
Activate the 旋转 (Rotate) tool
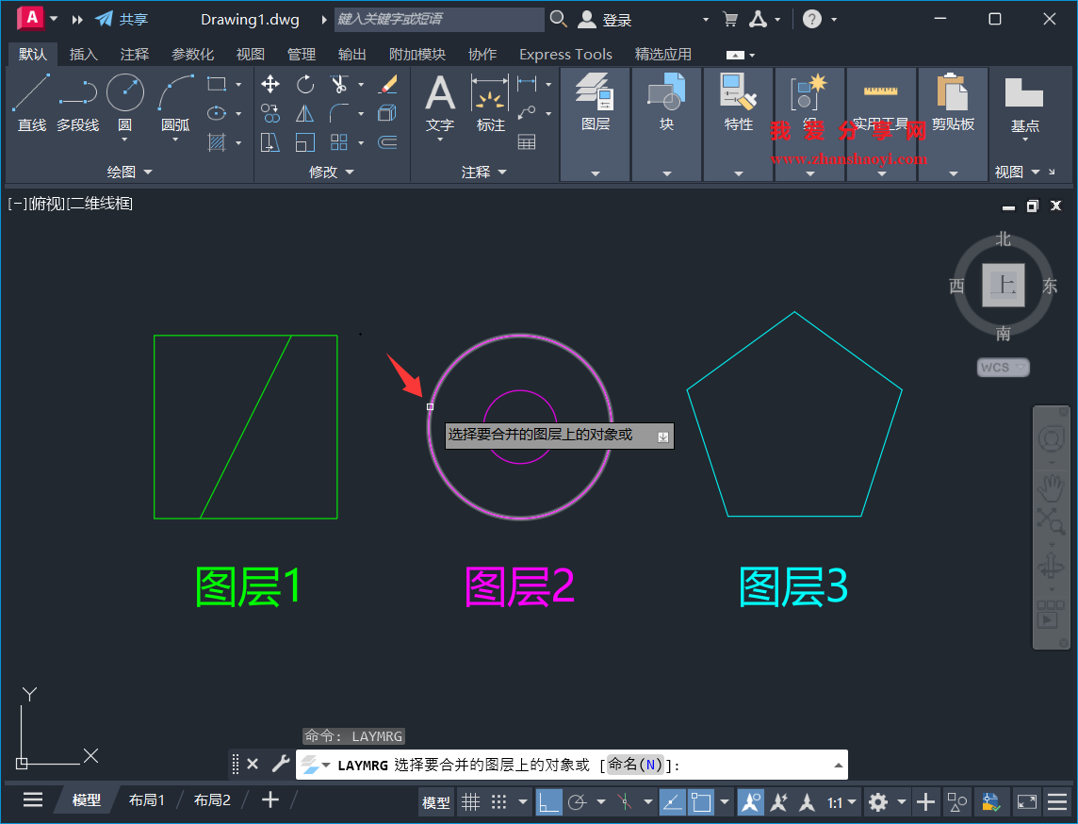coord(304,84)
